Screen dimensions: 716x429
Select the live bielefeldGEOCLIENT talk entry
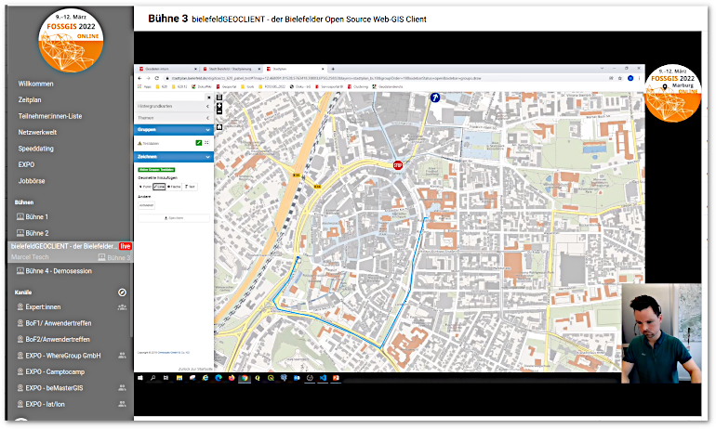click(71, 252)
